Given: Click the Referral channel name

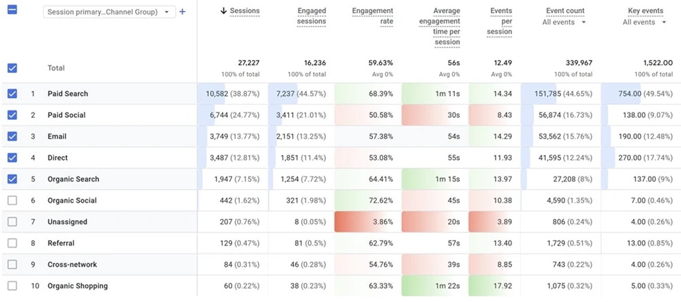Looking at the screenshot, I should pos(61,243).
